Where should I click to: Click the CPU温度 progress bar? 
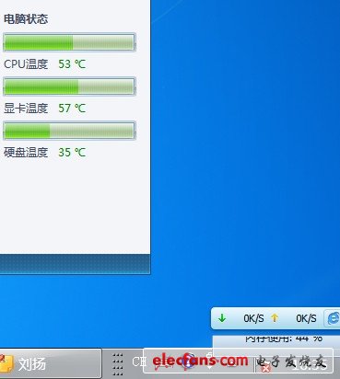tap(69, 42)
